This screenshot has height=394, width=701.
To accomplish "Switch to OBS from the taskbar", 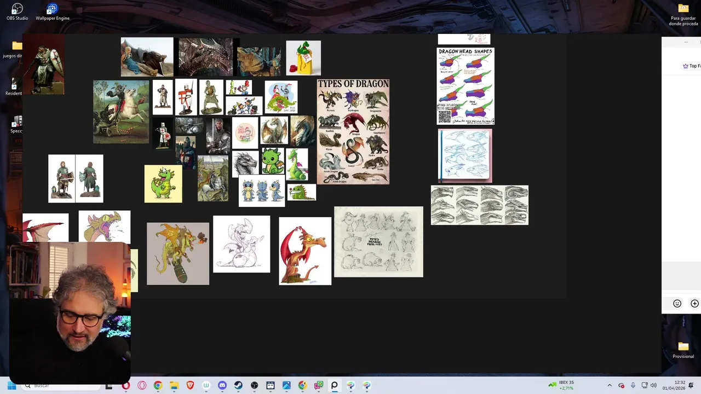I will point(254,385).
